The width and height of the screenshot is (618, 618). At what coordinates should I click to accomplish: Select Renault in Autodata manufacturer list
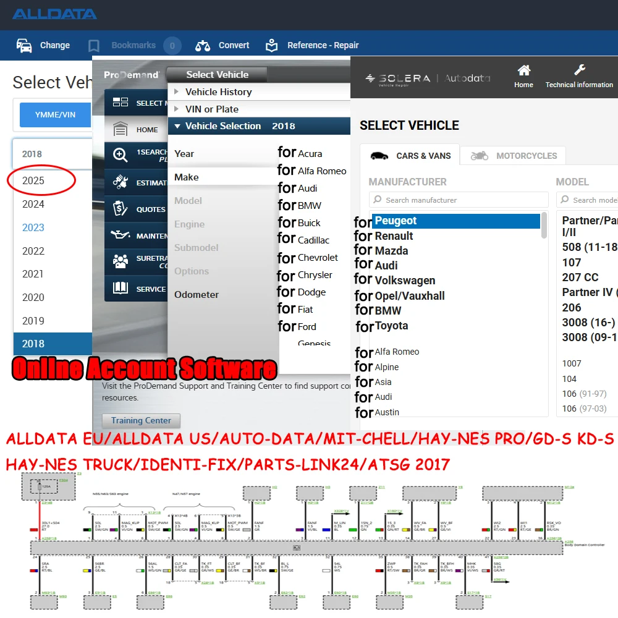click(394, 236)
